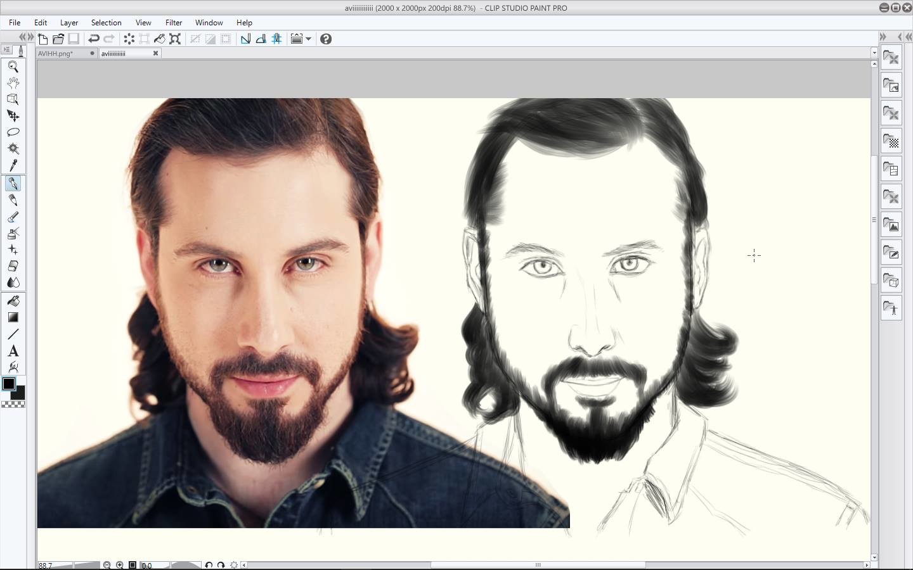The image size is (913, 570).
Task: Close the aviiiiiiiiiii canvas tab
Action: point(155,53)
